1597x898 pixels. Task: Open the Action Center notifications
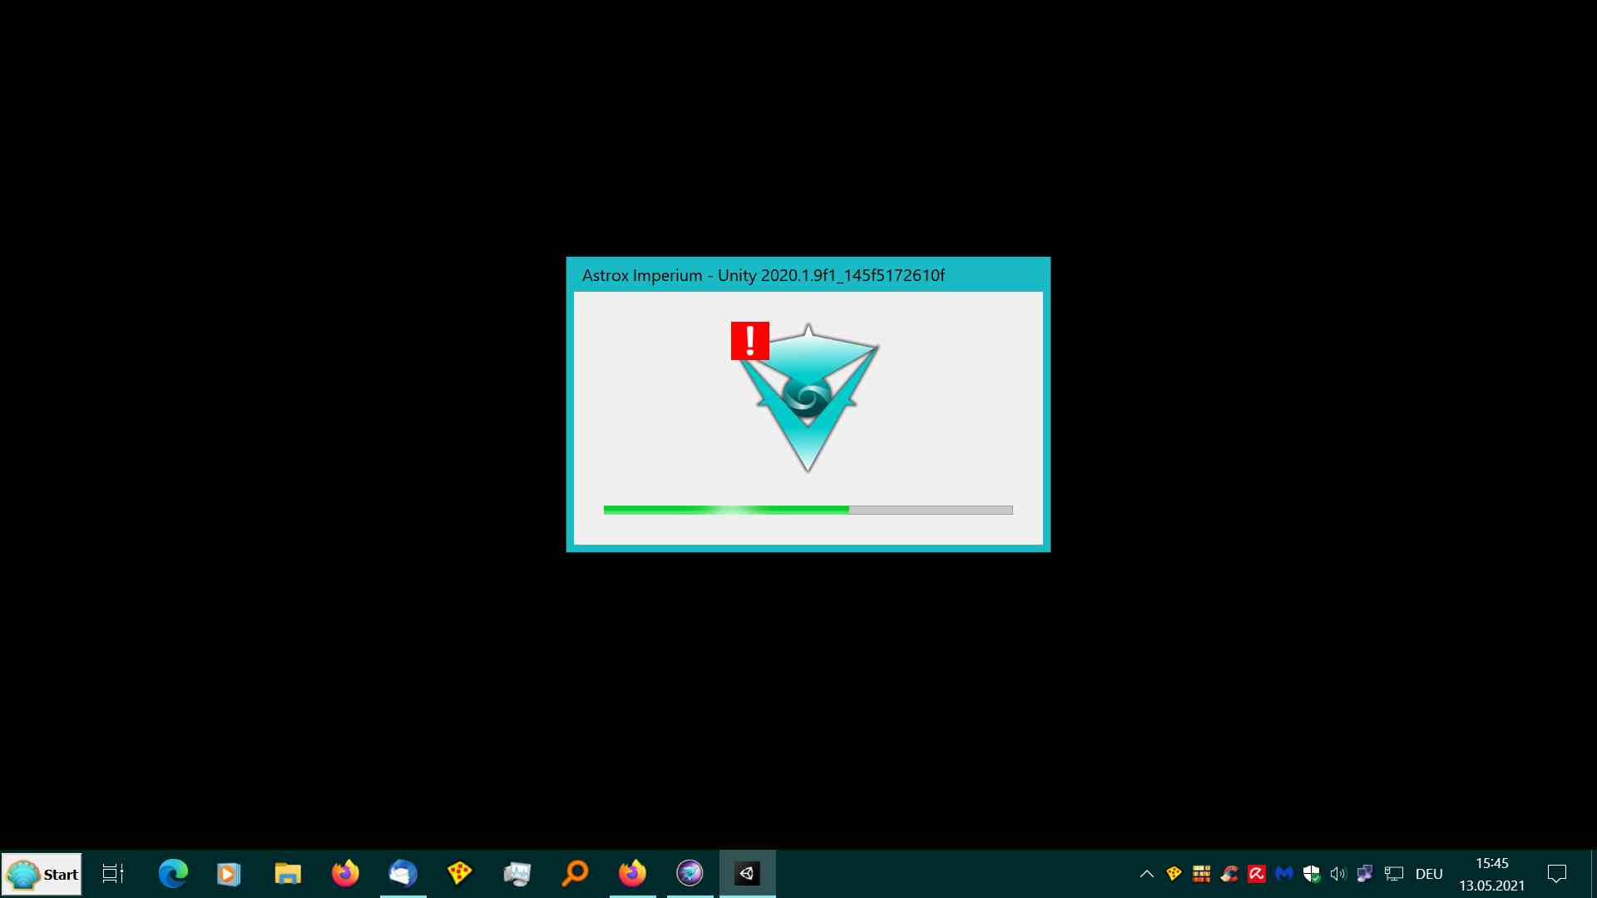(1557, 874)
